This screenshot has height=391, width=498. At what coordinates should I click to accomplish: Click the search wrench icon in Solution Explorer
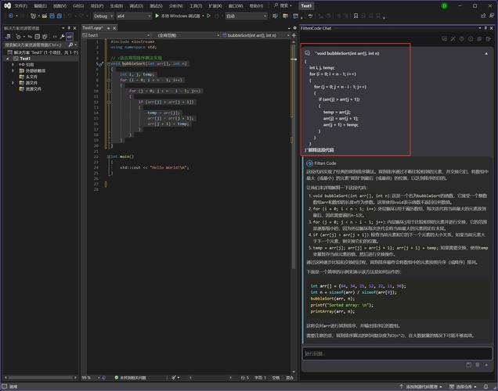click(x=72, y=45)
